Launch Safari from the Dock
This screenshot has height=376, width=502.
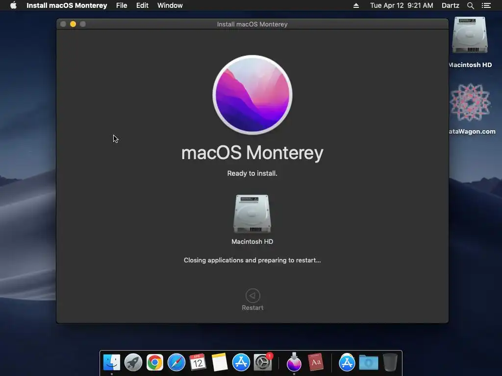(x=176, y=363)
